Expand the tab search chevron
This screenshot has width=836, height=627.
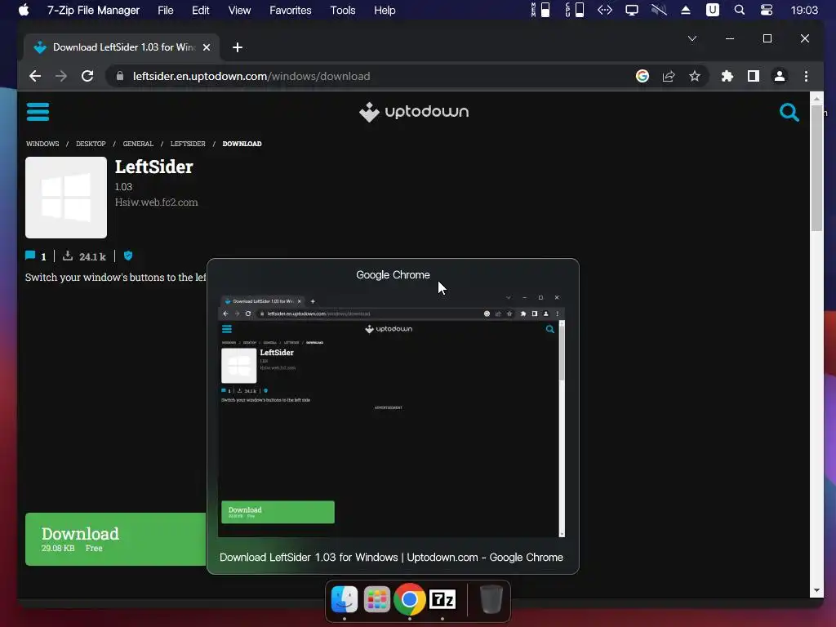[692, 38]
